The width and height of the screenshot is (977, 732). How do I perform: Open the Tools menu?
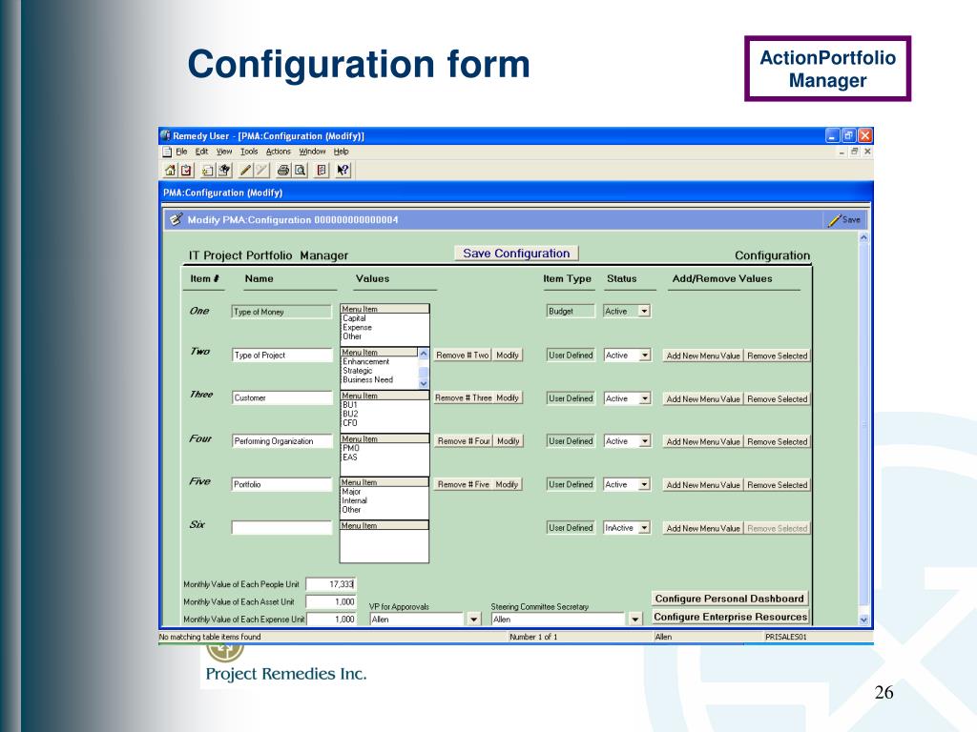(x=249, y=152)
